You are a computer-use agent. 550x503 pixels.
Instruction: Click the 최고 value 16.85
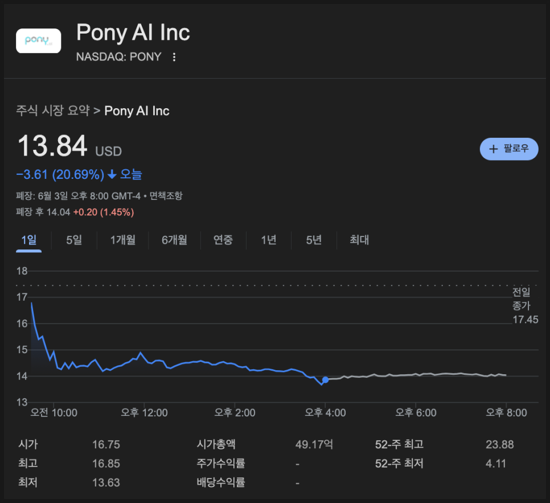coord(106,464)
